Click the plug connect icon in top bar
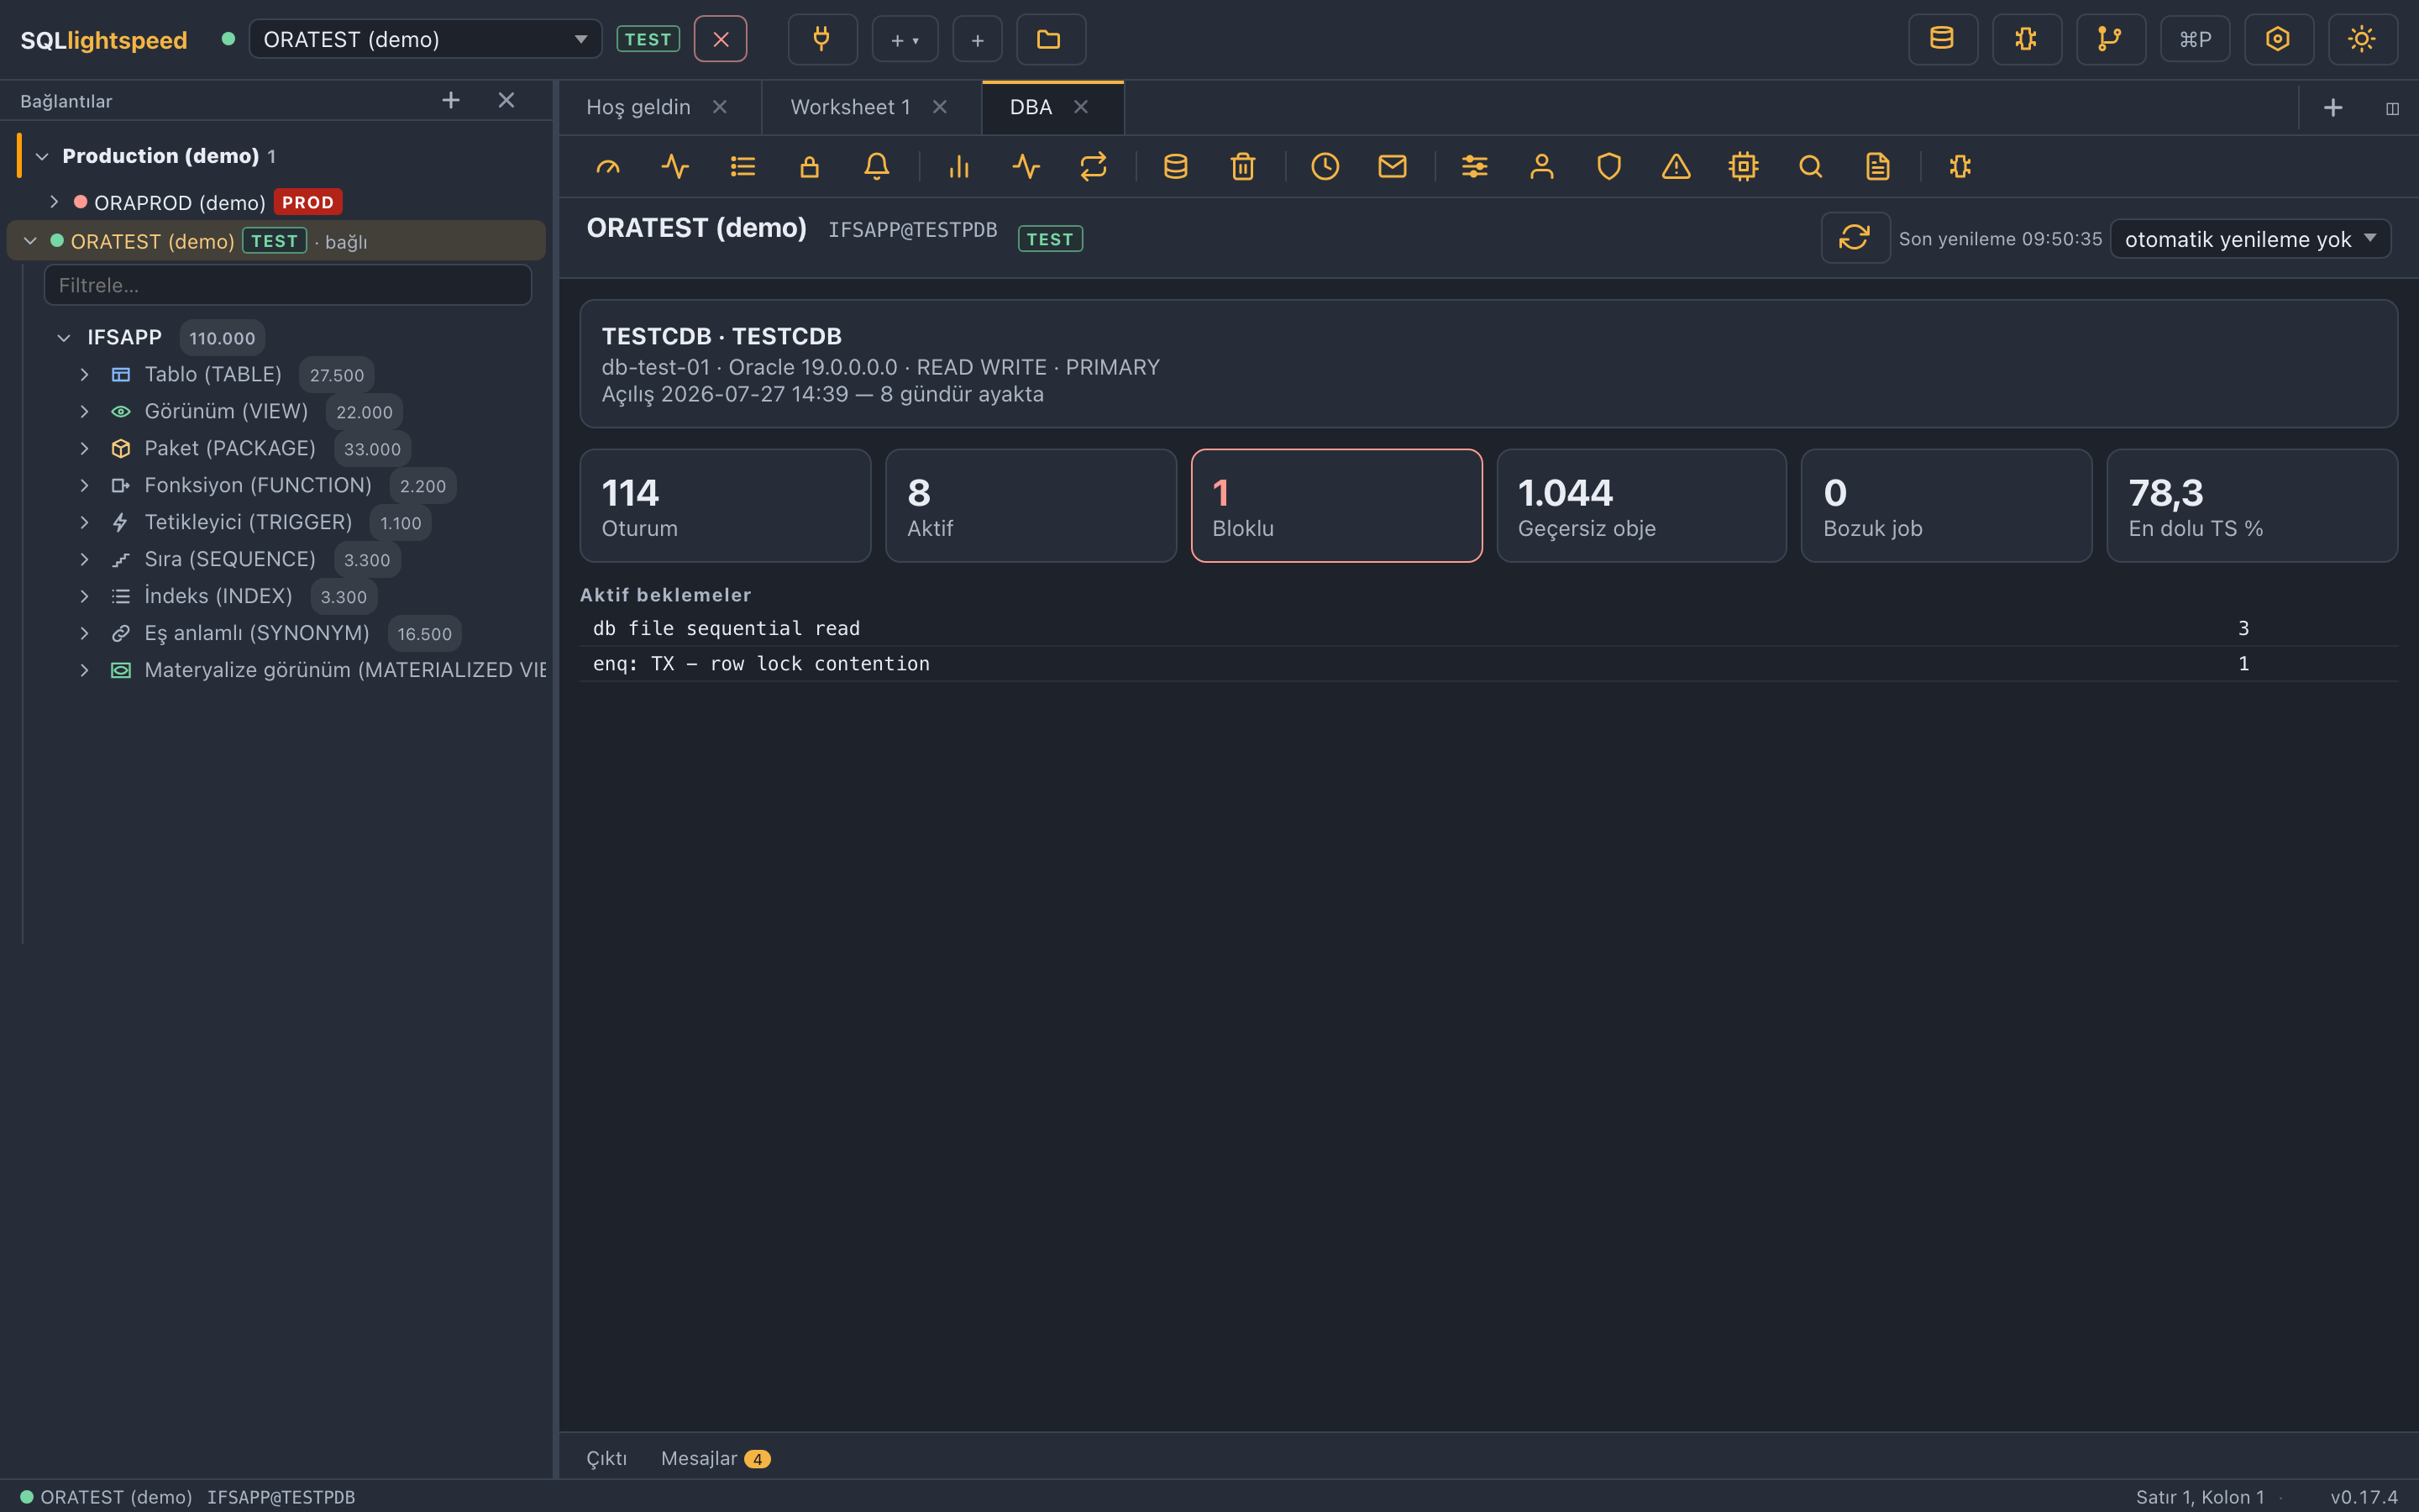The width and height of the screenshot is (2419, 1512). pyautogui.click(x=821, y=39)
